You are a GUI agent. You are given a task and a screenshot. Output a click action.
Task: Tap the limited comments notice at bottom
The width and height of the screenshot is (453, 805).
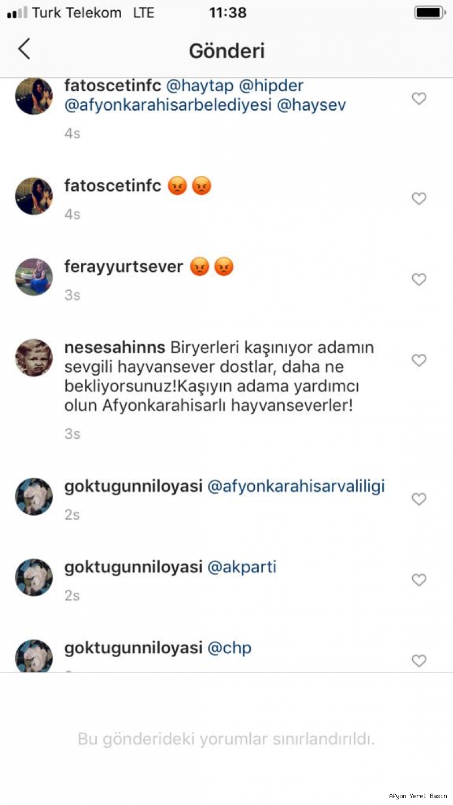[x=226, y=739]
